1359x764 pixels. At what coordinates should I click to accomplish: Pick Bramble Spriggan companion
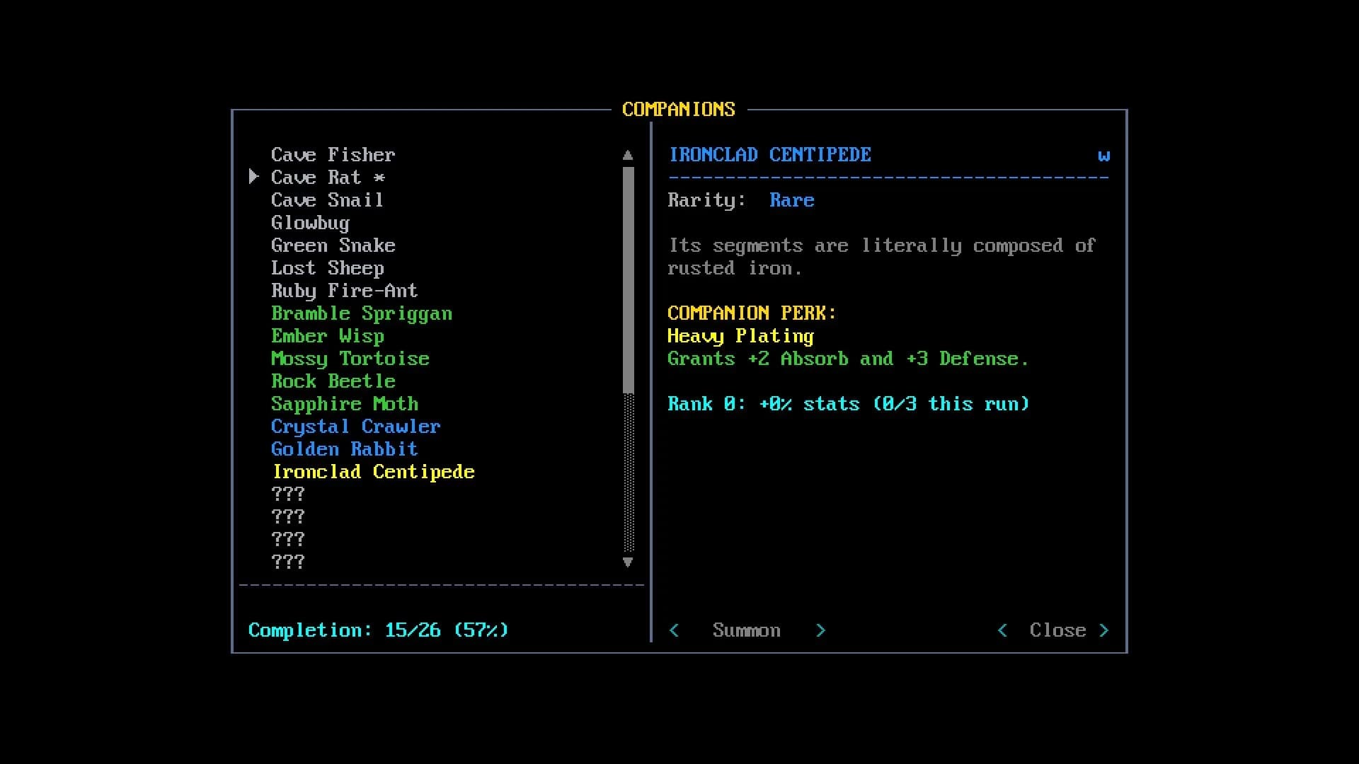(x=362, y=313)
